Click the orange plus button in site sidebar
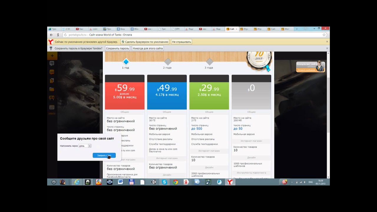 (x=52, y=56)
